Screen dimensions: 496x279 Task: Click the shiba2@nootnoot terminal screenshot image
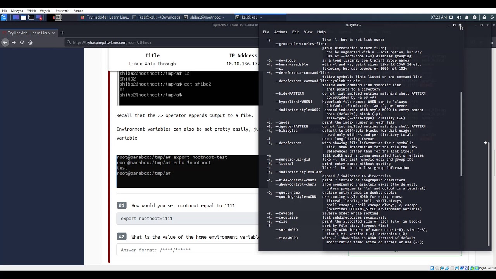189,88
